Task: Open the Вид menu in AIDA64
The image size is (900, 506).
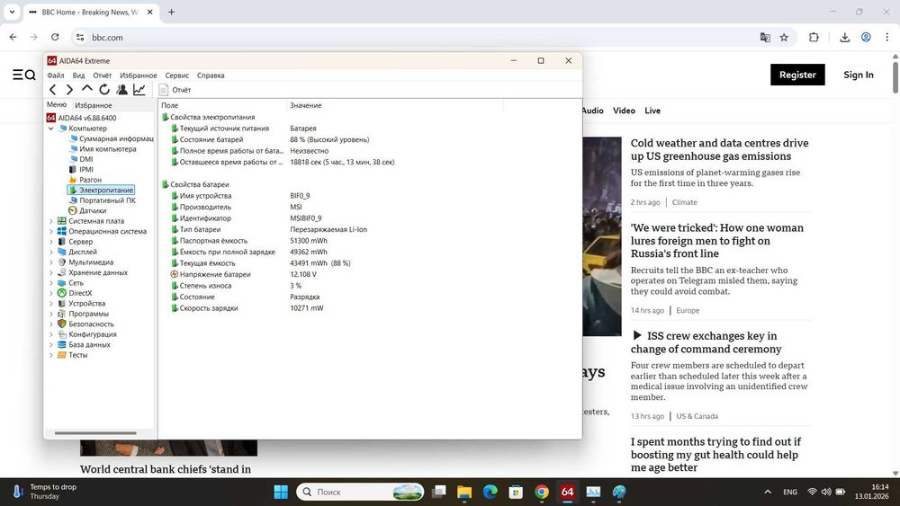Action: click(x=78, y=75)
